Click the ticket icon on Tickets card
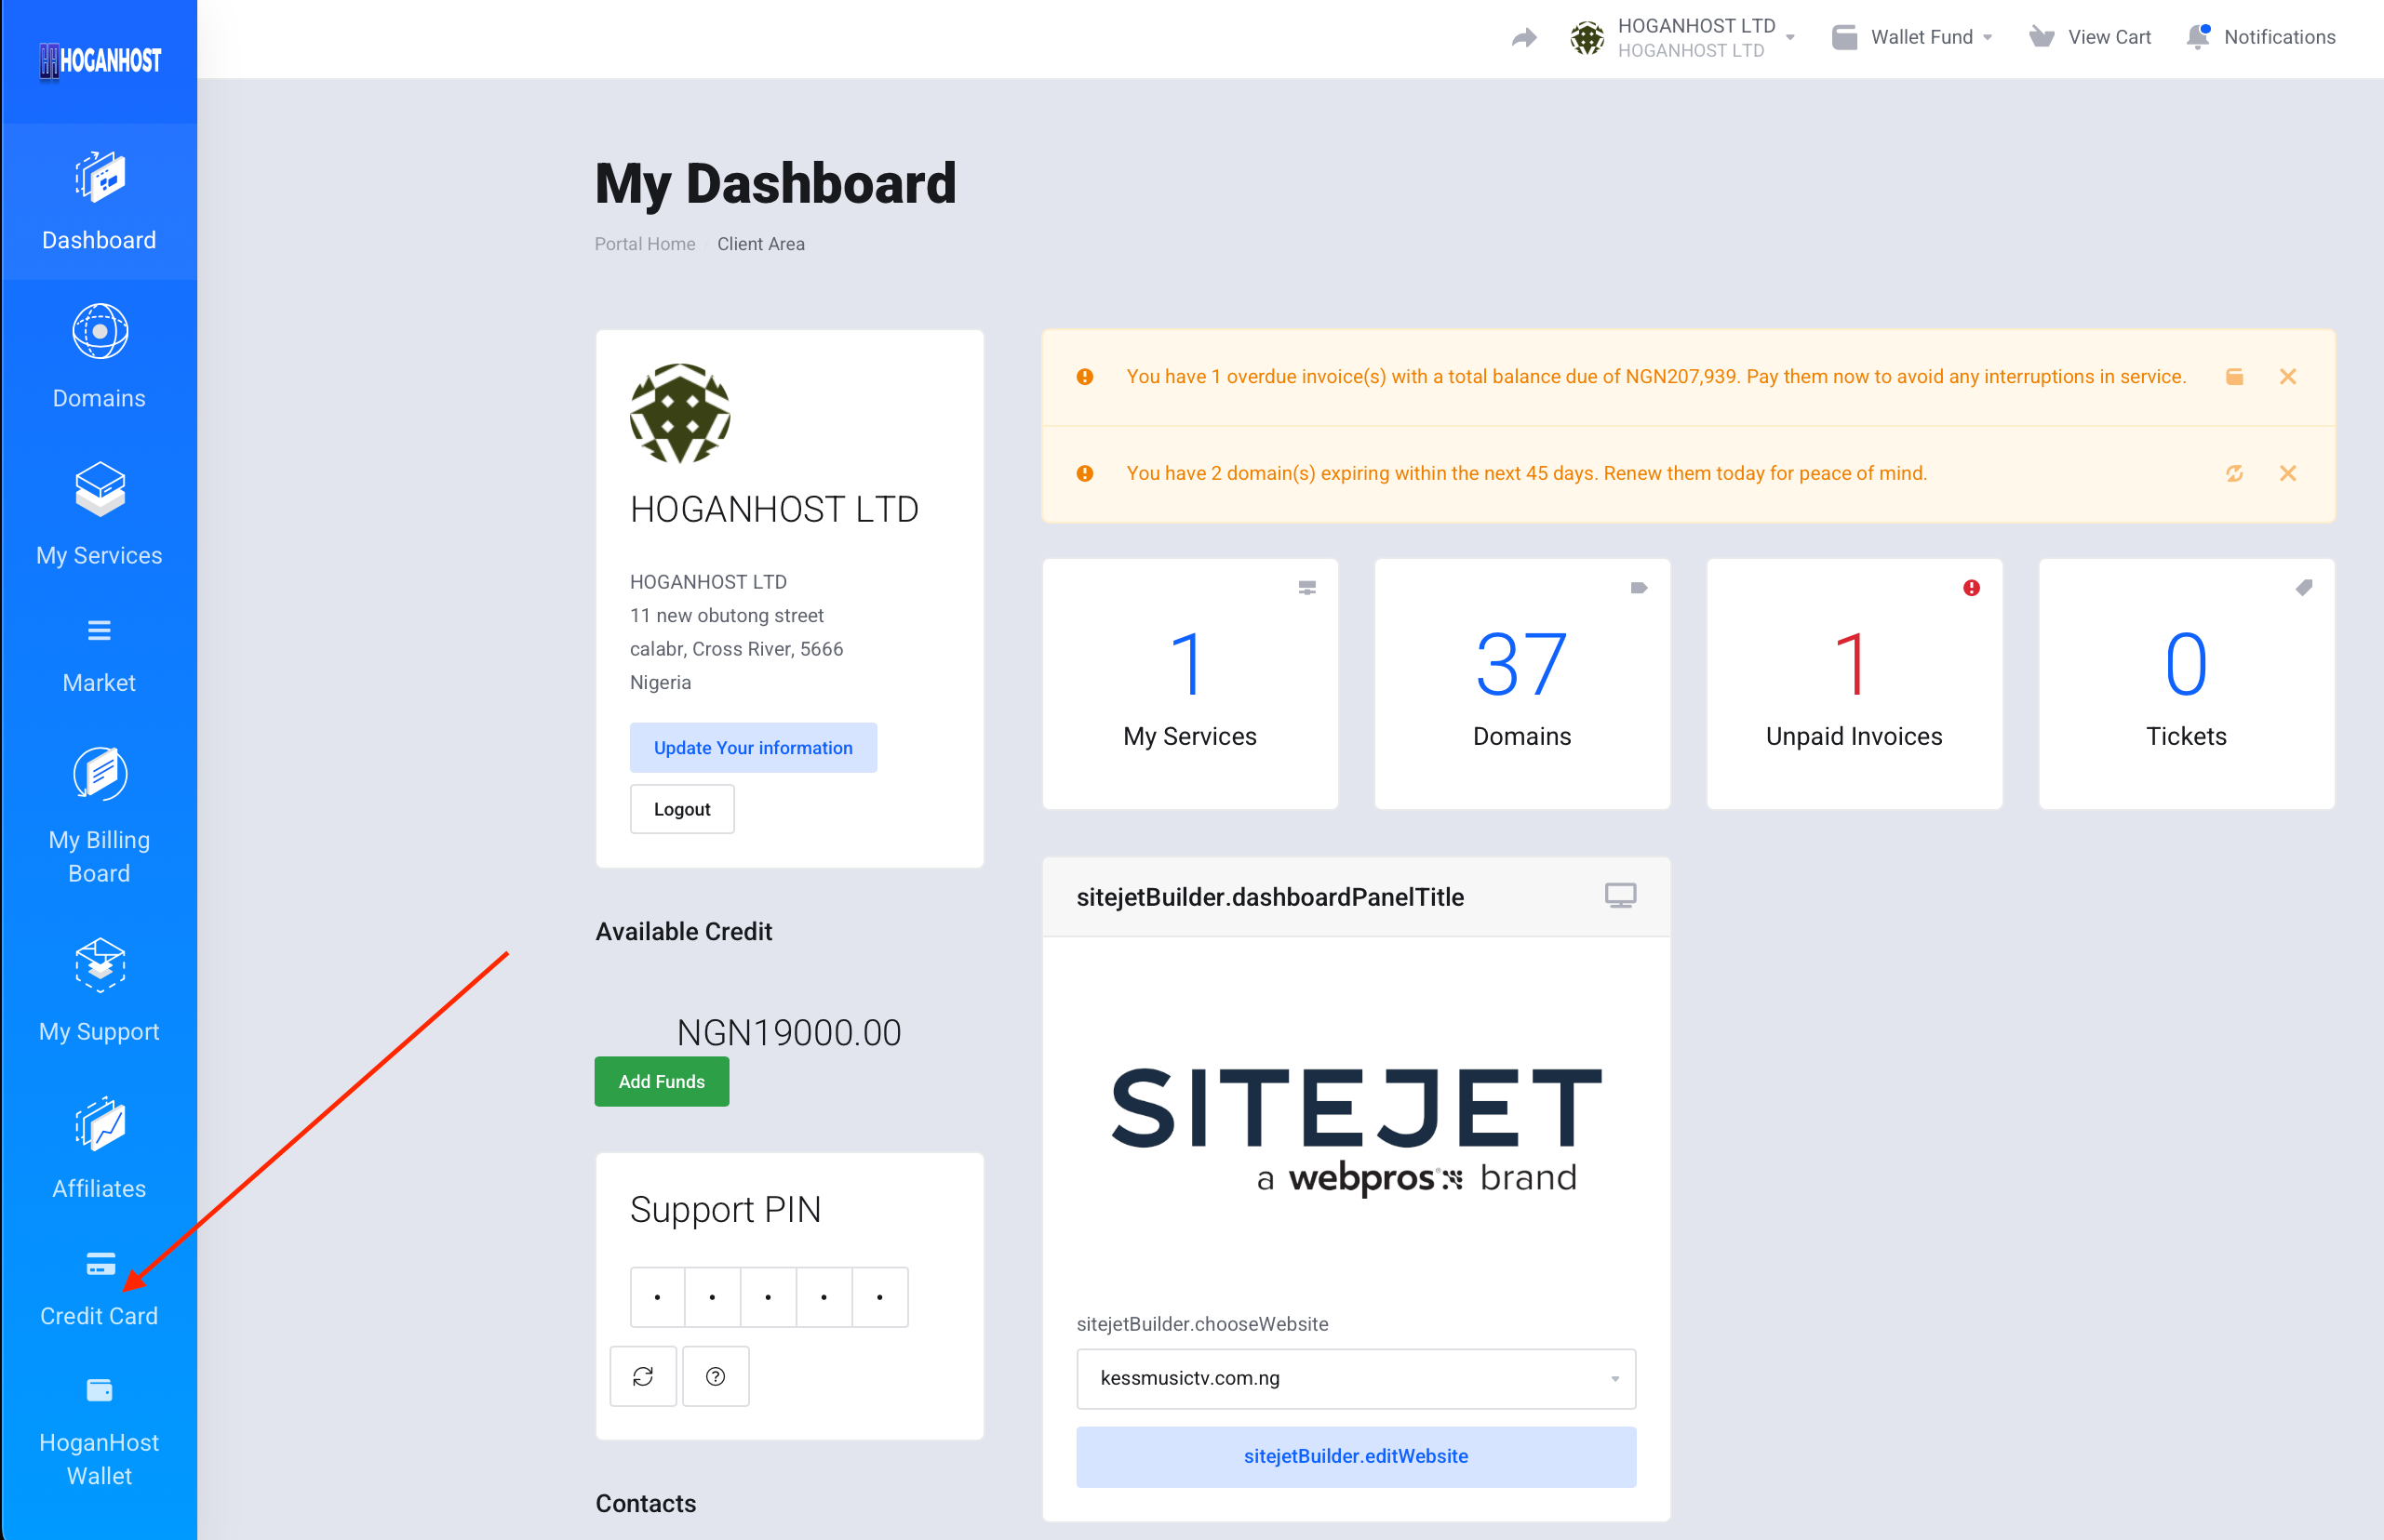 tap(2303, 588)
